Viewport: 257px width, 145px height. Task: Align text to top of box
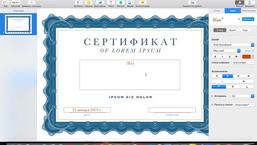pyautogui.click(x=219, y=87)
